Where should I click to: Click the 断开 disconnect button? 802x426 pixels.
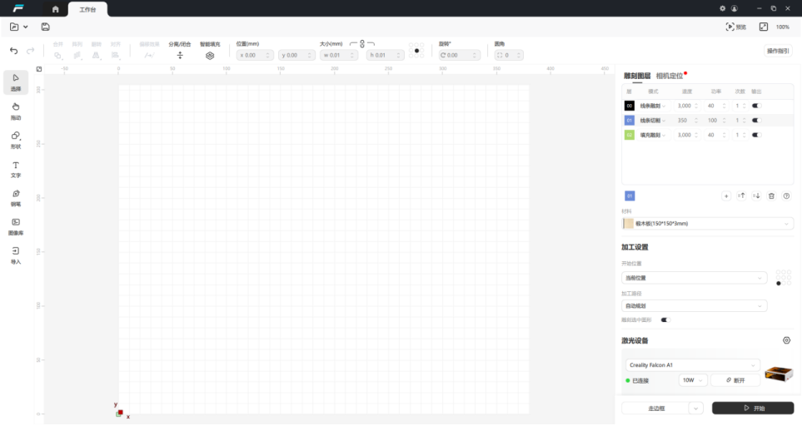(x=735, y=380)
